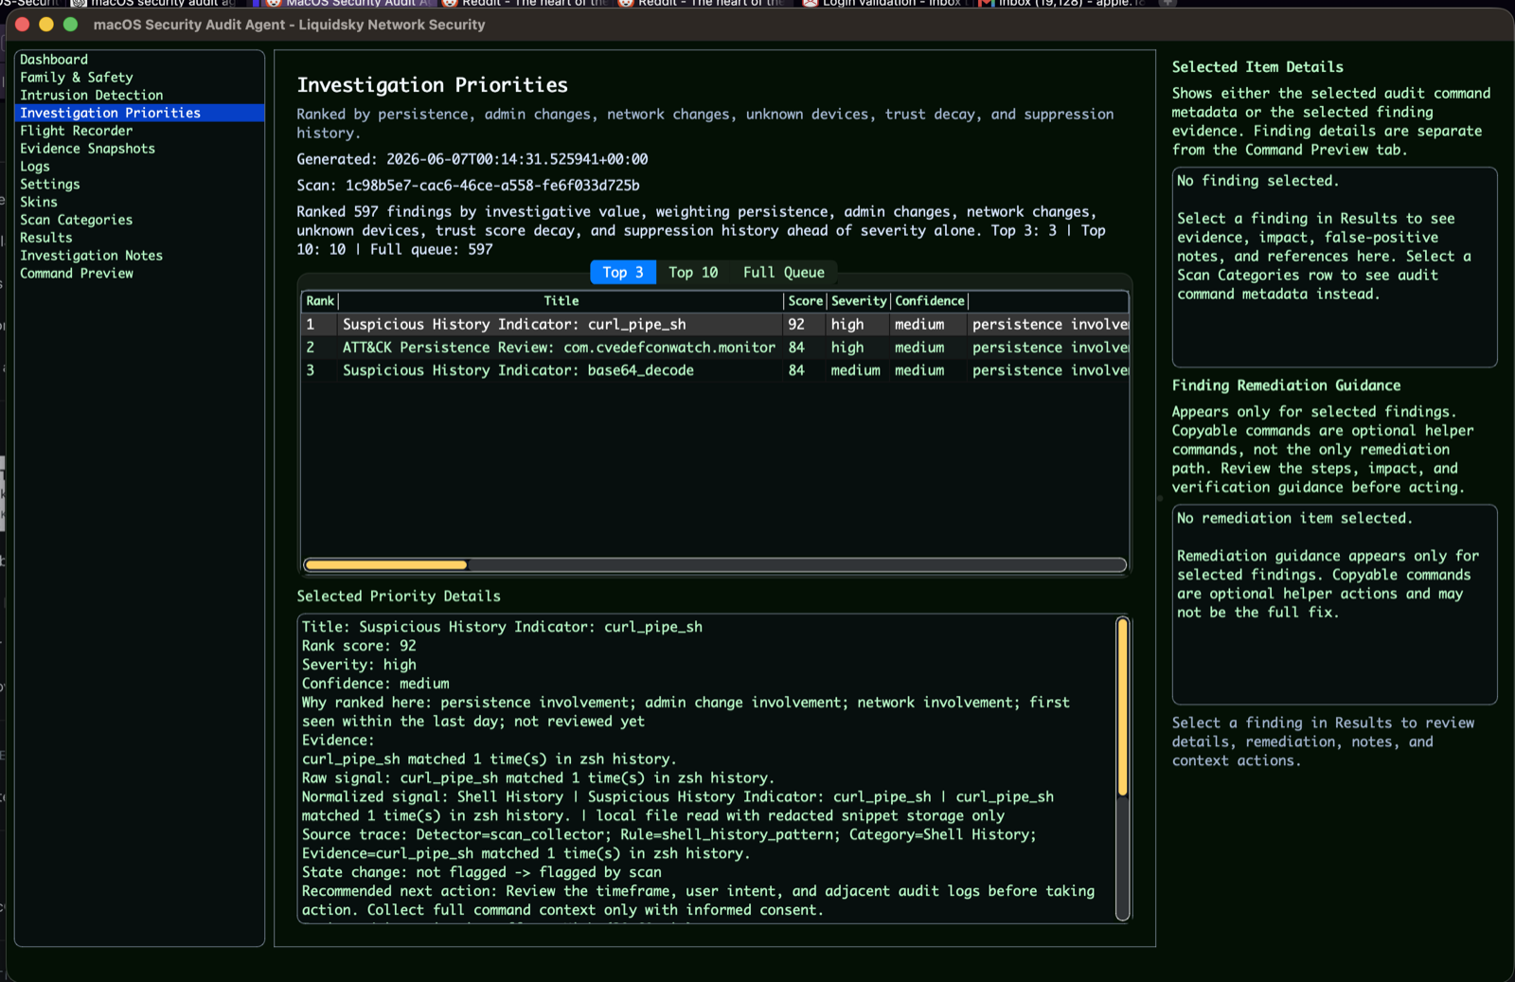Sort by the Confidence column header
The image size is (1515, 982).
click(x=930, y=301)
